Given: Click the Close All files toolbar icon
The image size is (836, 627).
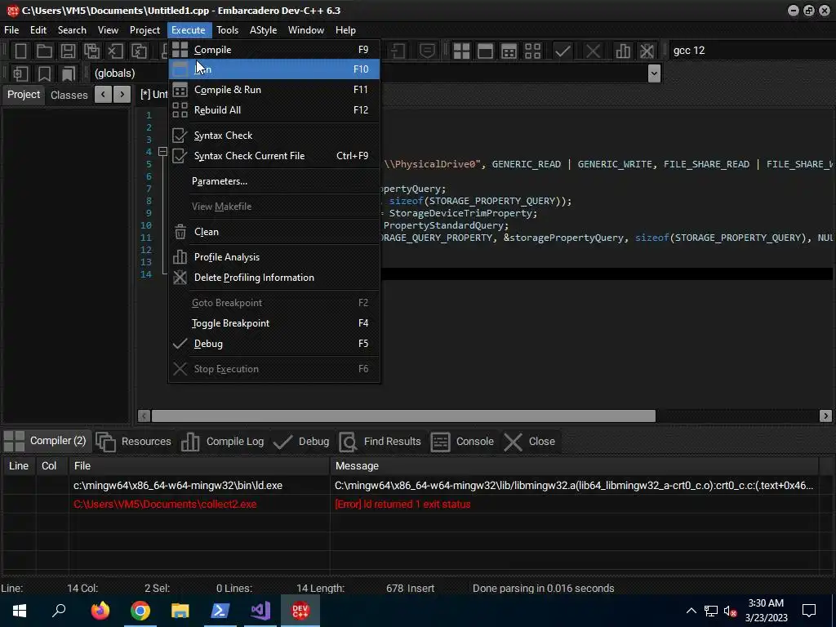Looking at the screenshot, I should coord(139,51).
